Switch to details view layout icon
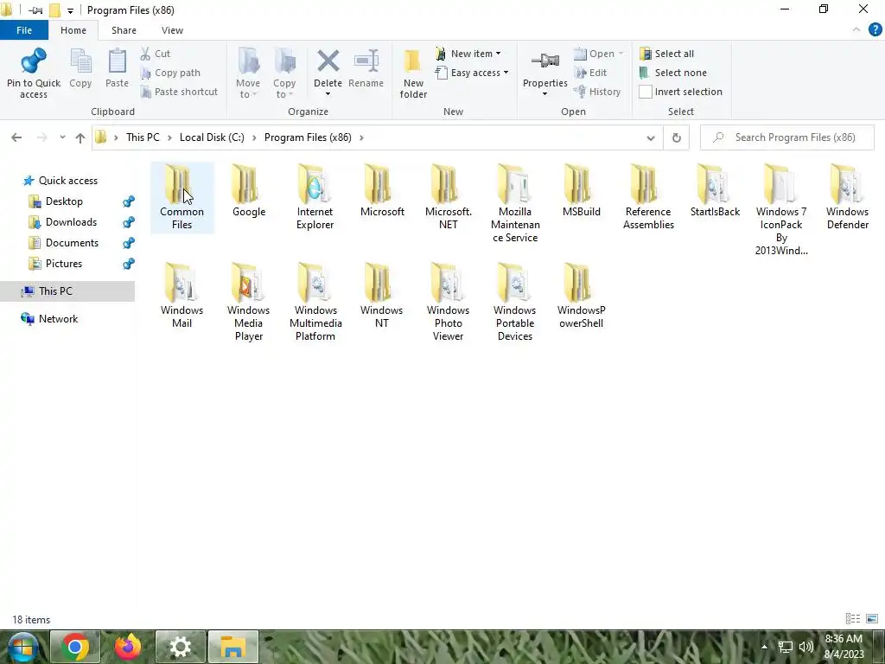 tap(853, 619)
